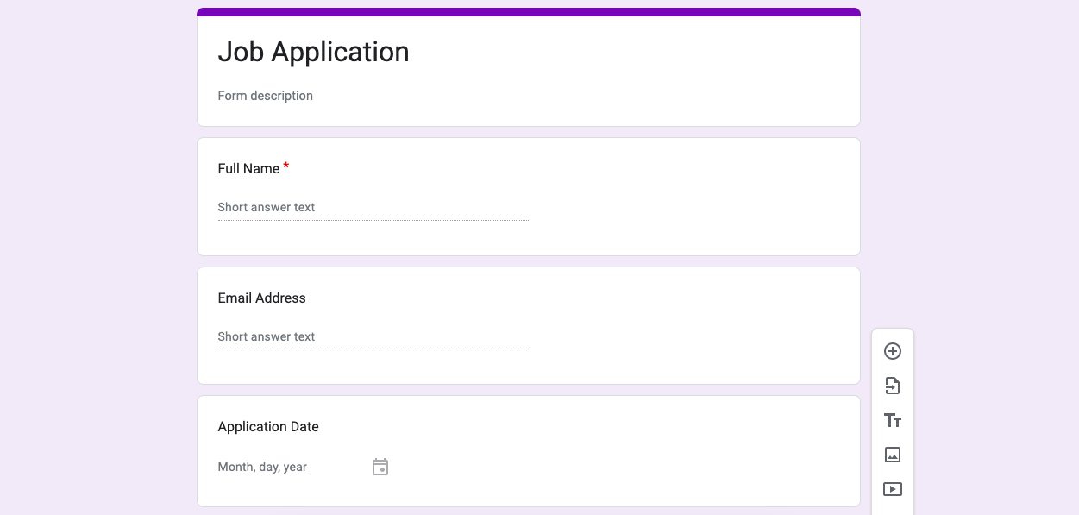This screenshot has height=515, width=1079.
Task: Click the red required asterisk
Action: coord(286,166)
